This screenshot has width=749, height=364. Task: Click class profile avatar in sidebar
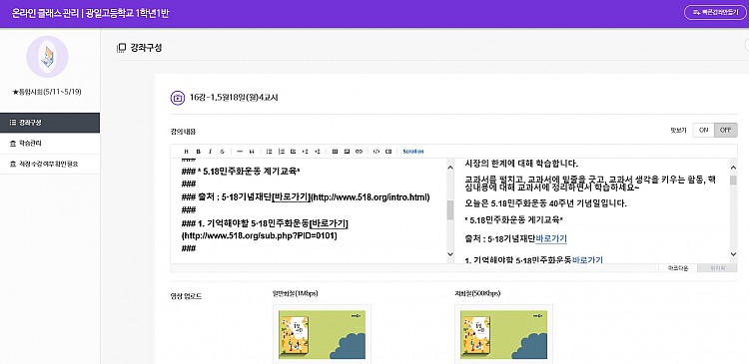tap(47, 57)
